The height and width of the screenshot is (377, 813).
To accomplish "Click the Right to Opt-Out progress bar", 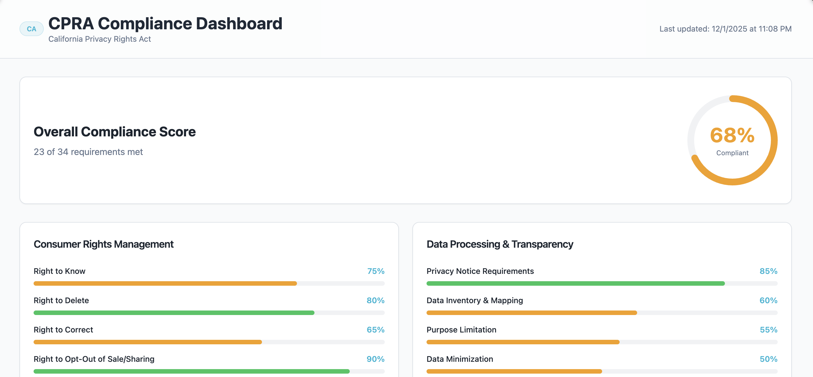I will point(209,371).
